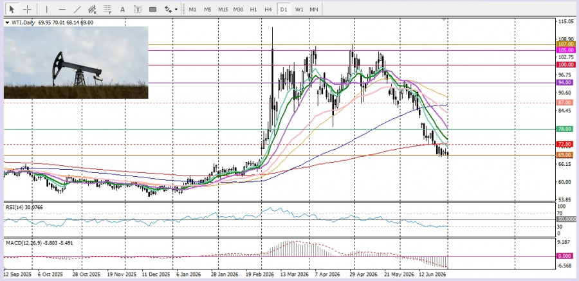579x281 pixels.
Task: Select the trendline drawing tool
Action: click(77, 9)
